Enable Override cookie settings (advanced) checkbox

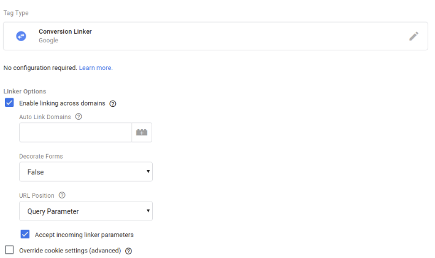(x=9, y=250)
